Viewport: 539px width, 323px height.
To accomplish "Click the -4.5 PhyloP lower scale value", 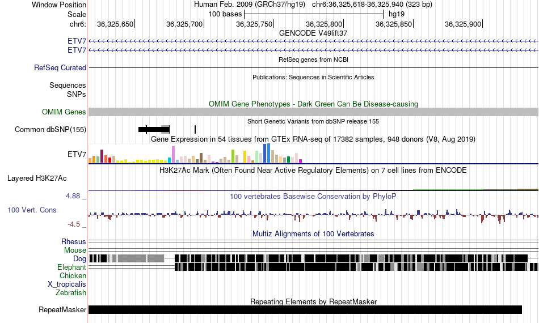I will point(74,224).
